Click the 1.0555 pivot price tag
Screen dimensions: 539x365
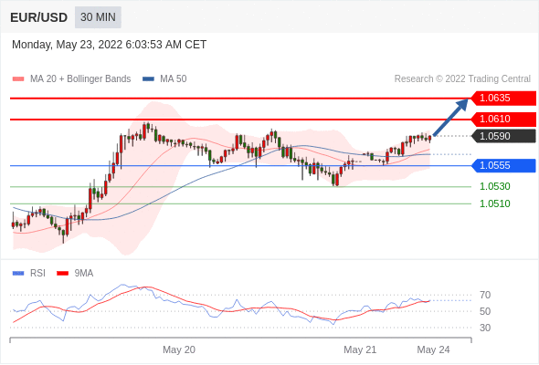[503, 165]
